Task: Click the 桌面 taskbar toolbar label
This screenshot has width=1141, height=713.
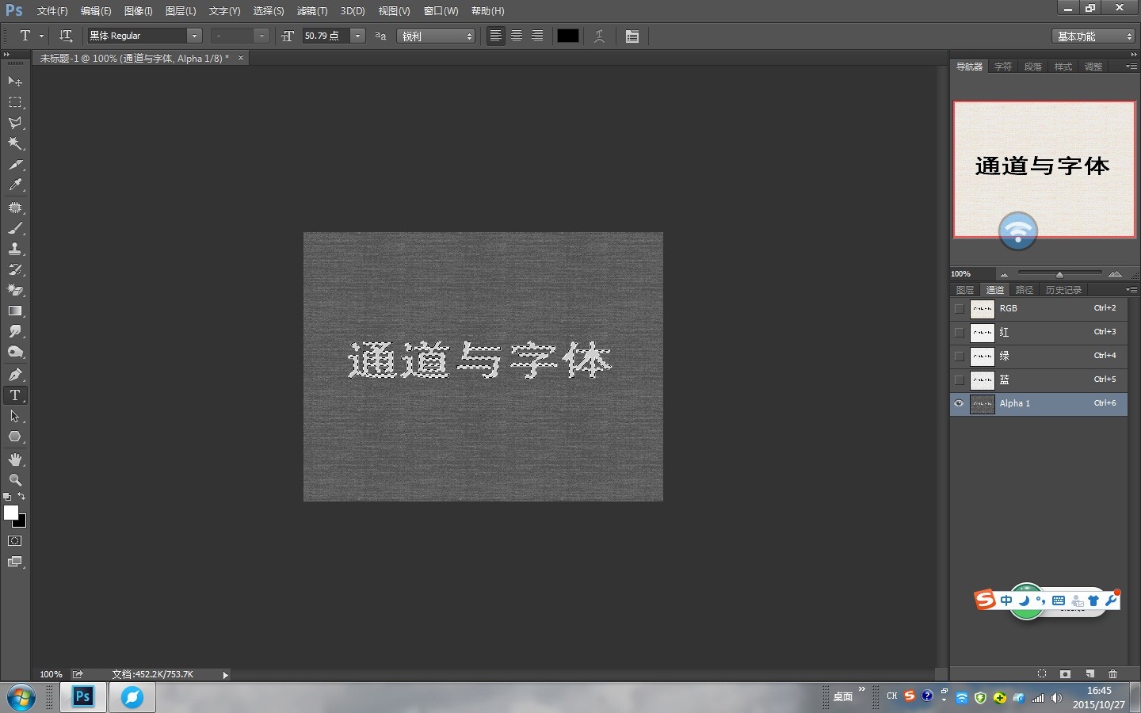Action: 843,697
